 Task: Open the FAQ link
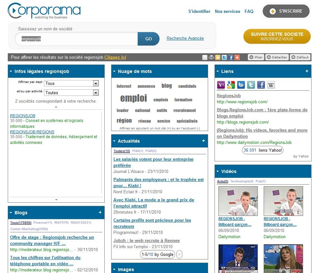pyautogui.click(x=249, y=11)
